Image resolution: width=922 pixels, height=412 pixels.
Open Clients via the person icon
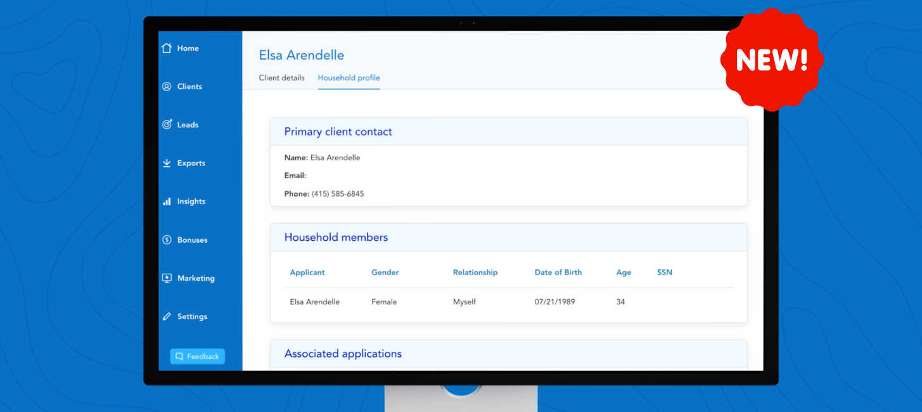click(167, 87)
